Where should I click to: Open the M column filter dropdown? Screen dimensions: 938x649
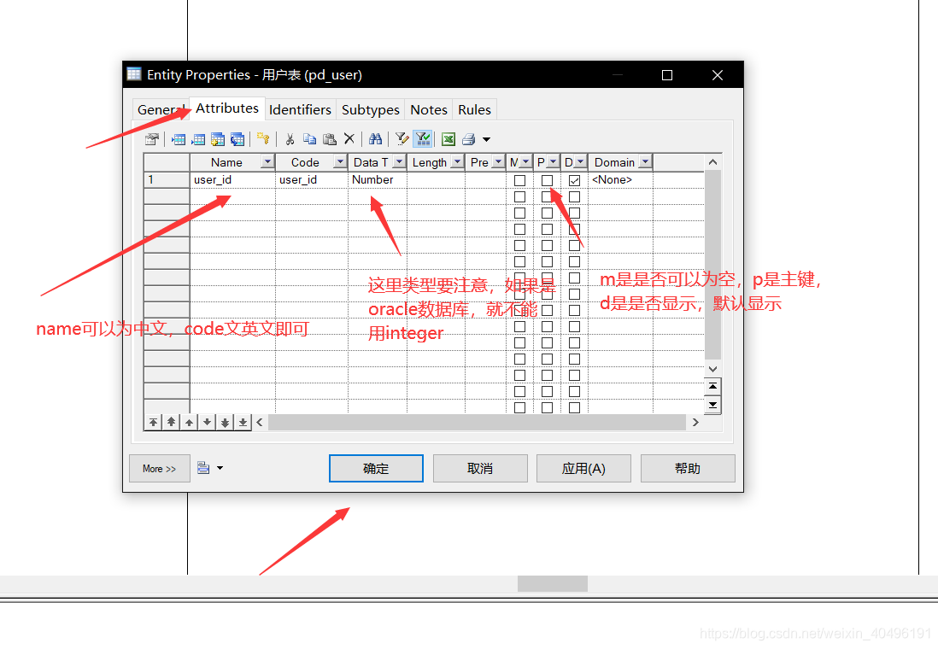(x=525, y=162)
